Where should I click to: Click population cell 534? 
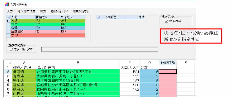pos(130,72)
